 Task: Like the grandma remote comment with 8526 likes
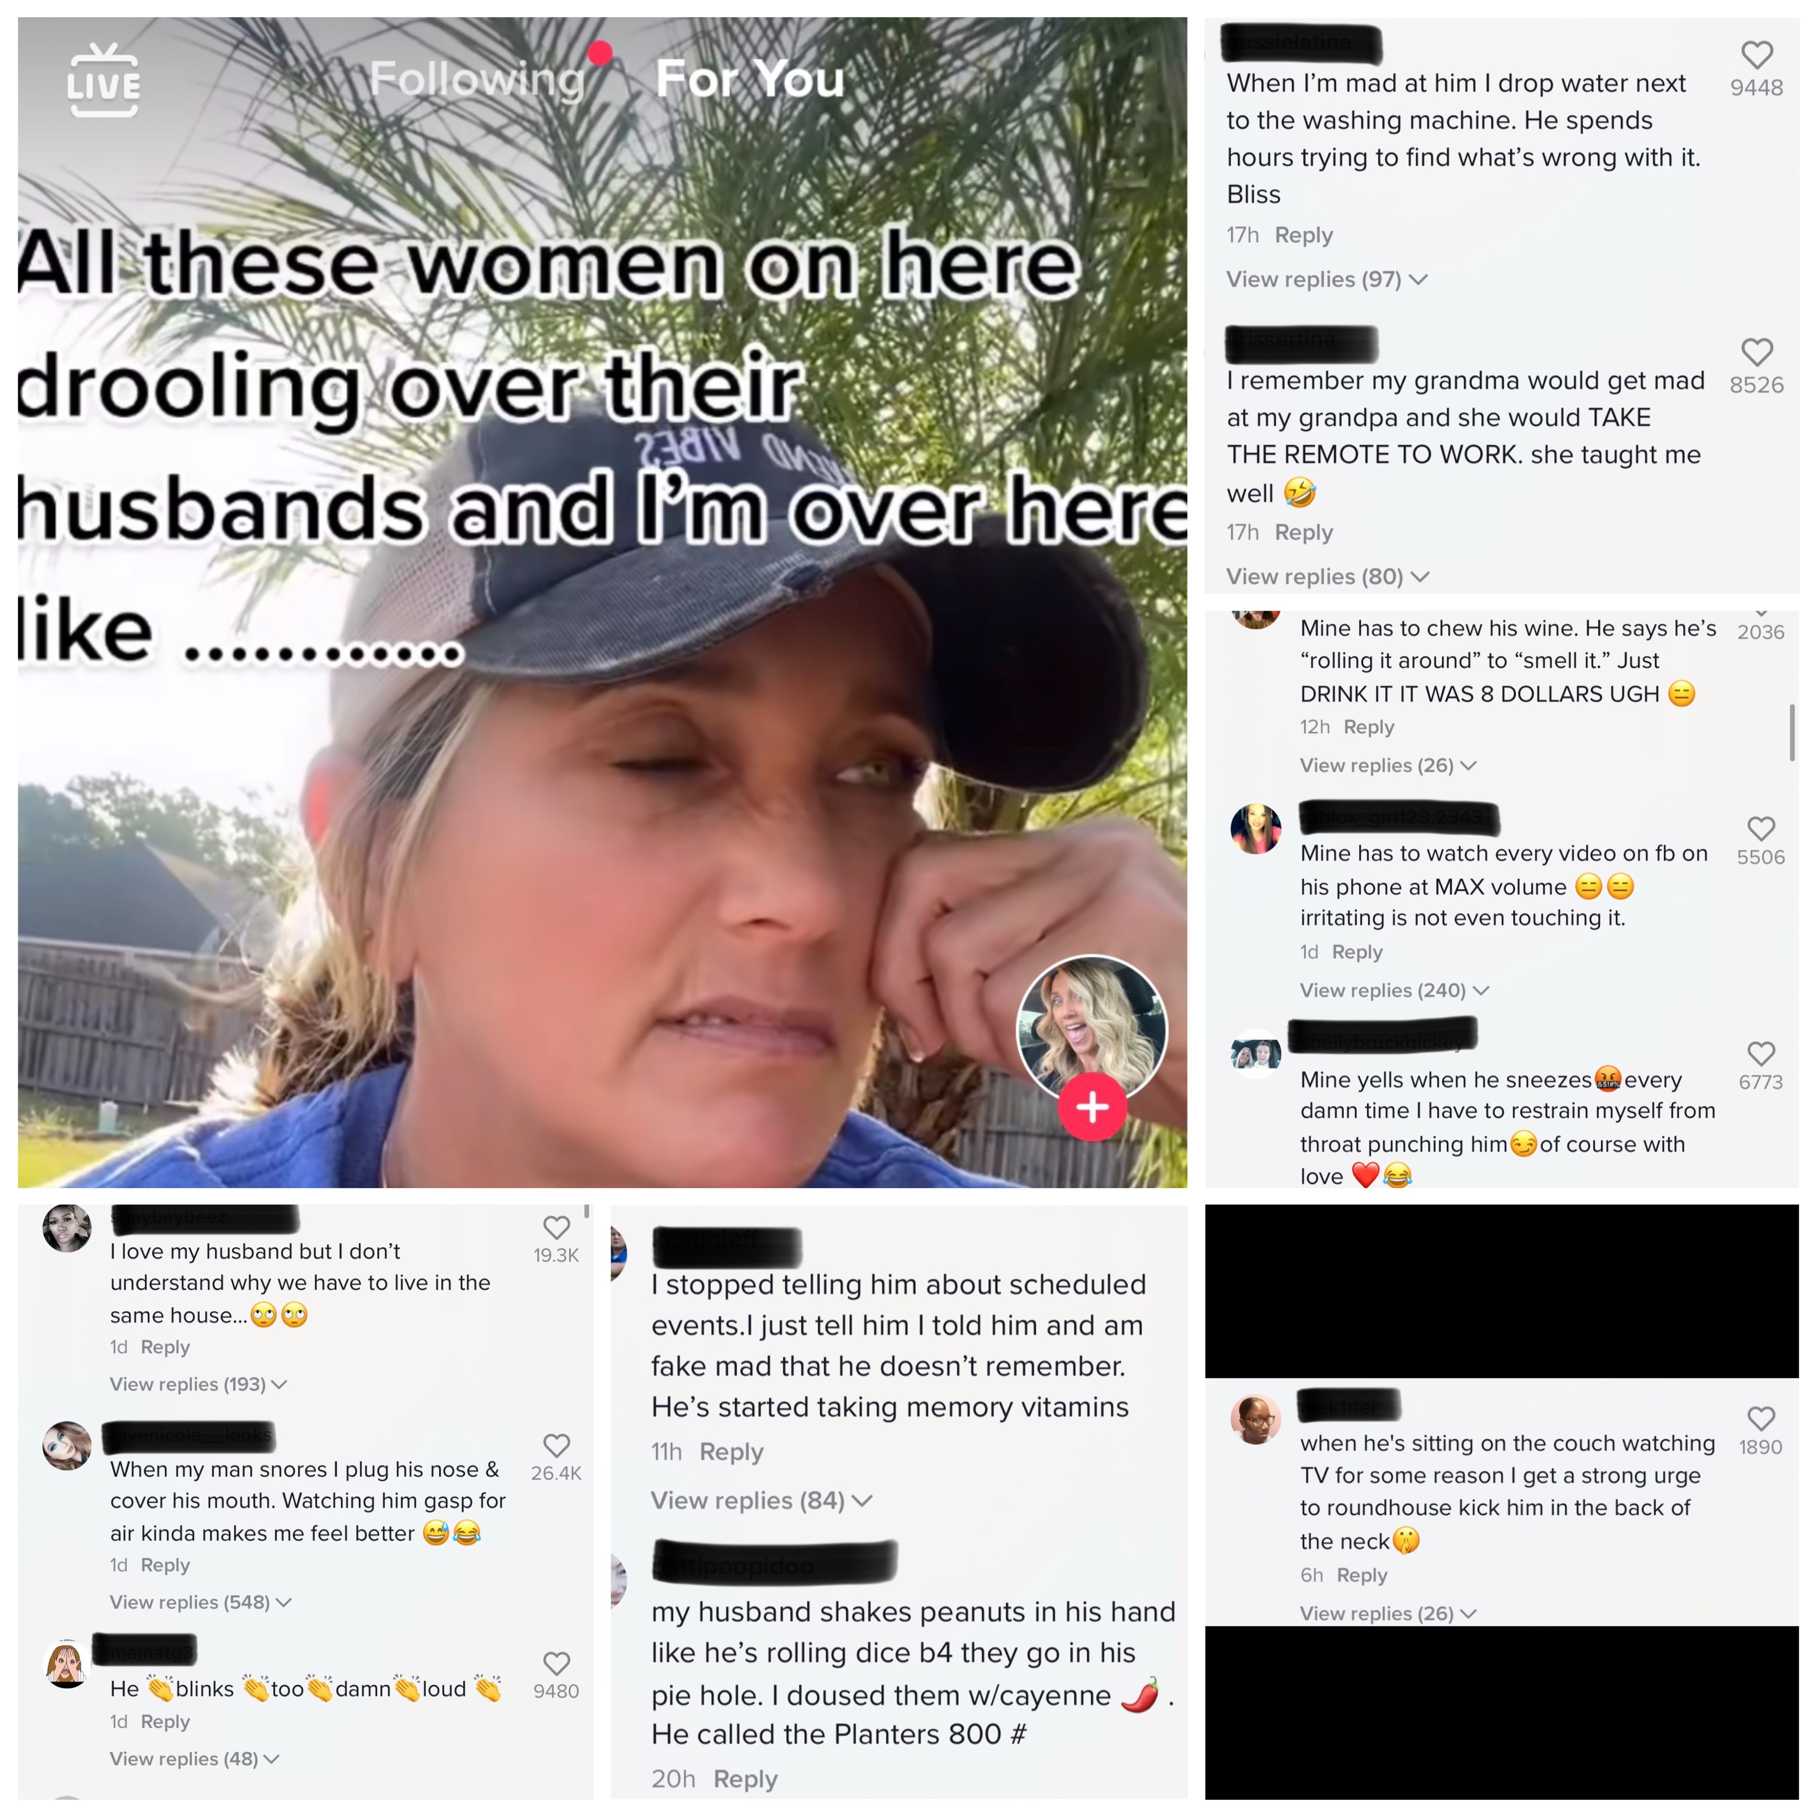pyautogui.click(x=1756, y=352)
